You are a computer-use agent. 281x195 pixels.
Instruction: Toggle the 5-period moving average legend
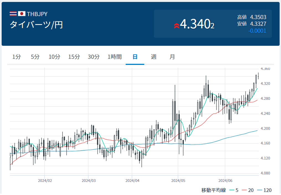pos(234,190)
